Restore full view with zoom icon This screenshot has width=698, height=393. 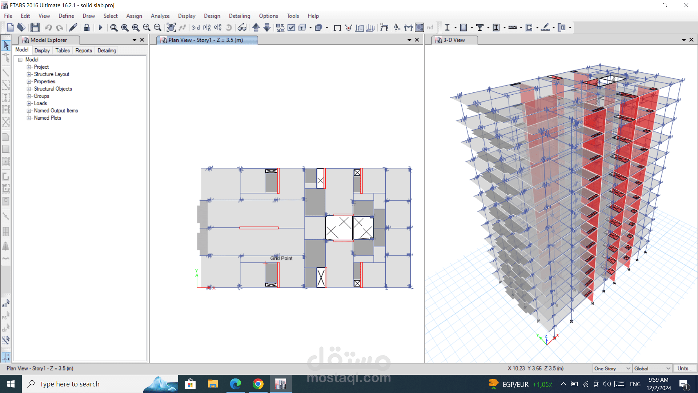click(x=125, y=27)
